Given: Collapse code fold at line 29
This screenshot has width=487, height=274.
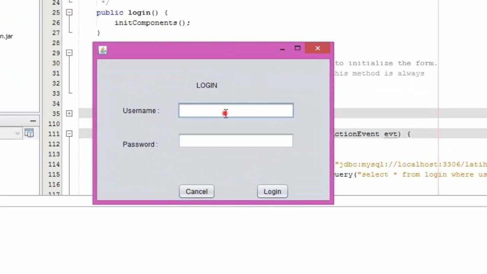Looking at the screenshot, I should point(69,53).
